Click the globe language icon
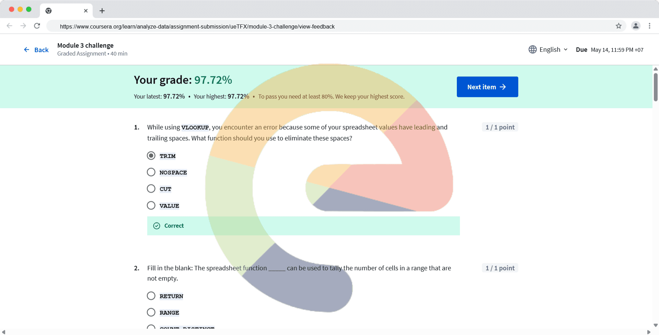Viewport: 659px width, 335px height. point(532,49)
